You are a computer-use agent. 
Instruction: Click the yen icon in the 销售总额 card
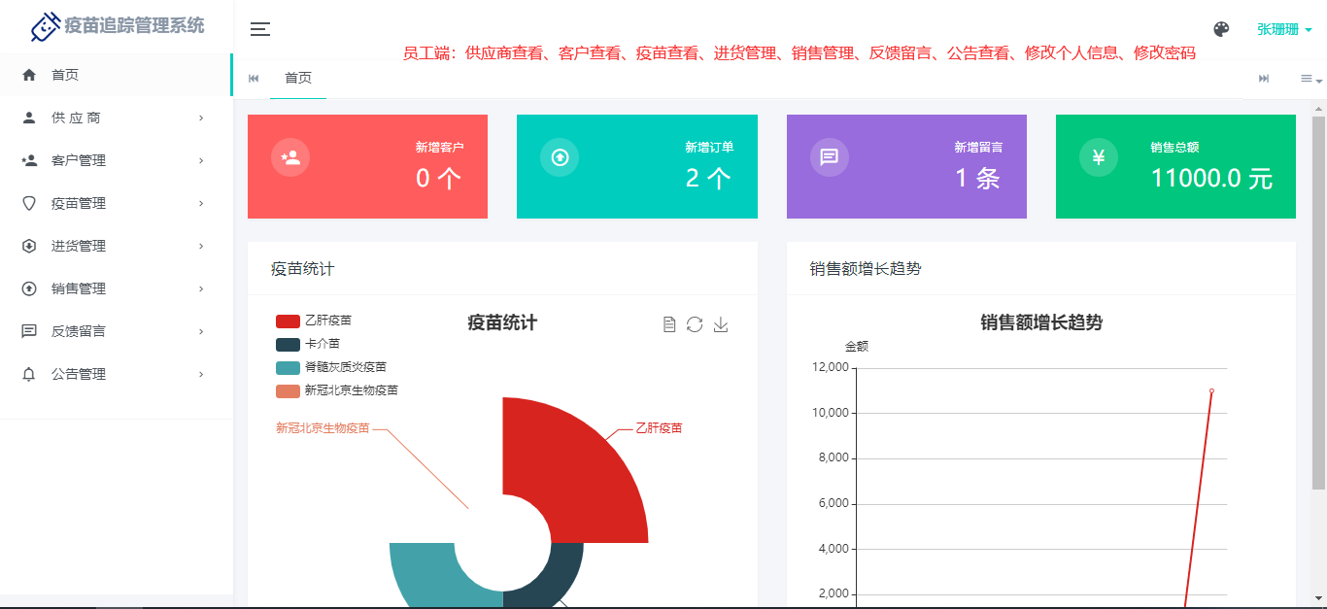[x=1099, y=157]
